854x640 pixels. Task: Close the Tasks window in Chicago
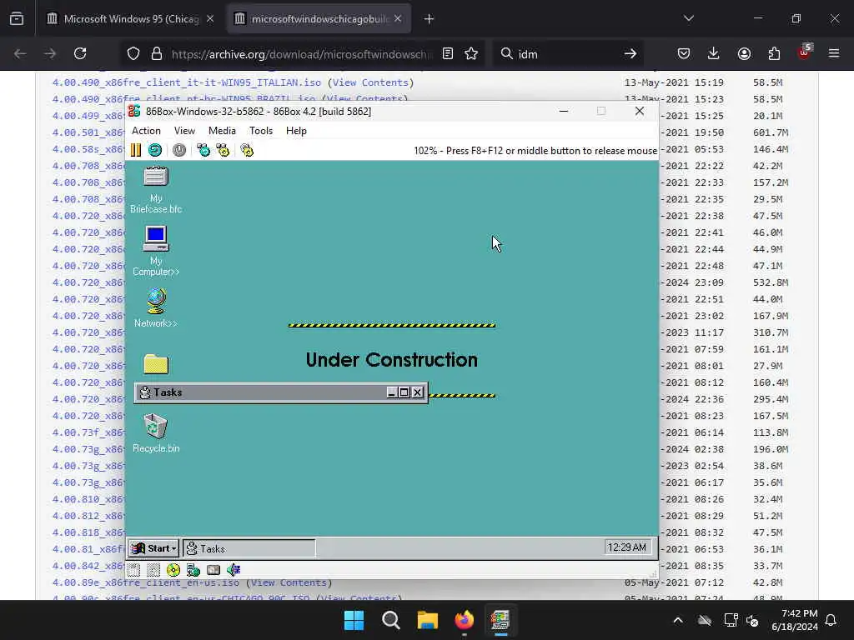(418, 392)
